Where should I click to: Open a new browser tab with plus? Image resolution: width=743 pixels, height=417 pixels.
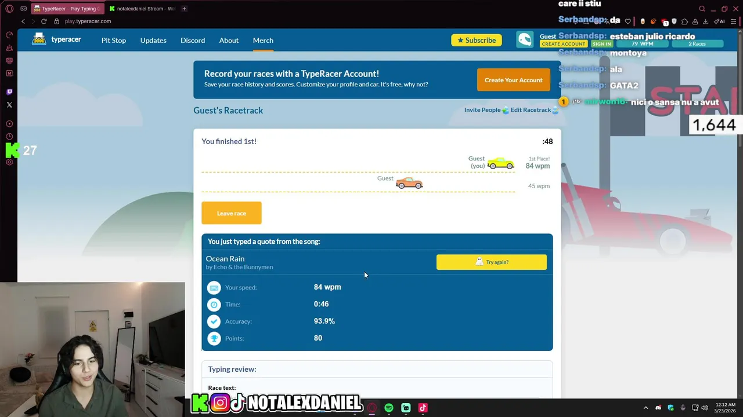coord(184,9)
